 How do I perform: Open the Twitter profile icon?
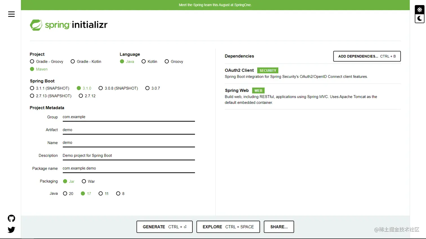click(11, 229)
